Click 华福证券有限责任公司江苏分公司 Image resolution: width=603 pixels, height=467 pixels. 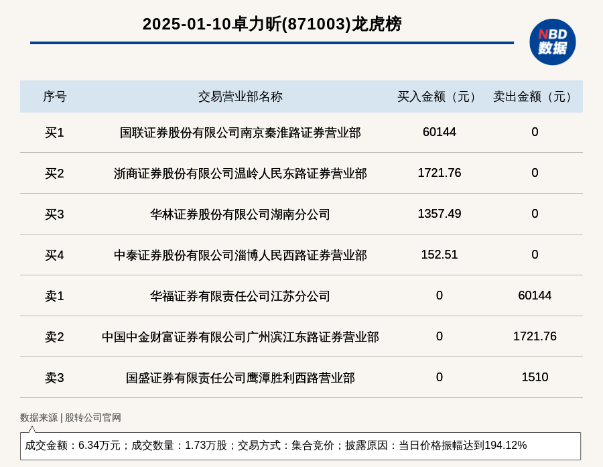pyautogui.click(x=241, y=296)
